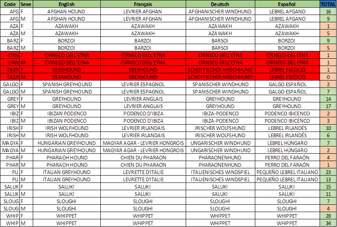Click LEVRIER AFGHAN in the AFG M row
This screenshot has width=337, height=227.
click(x=142, y=19)
